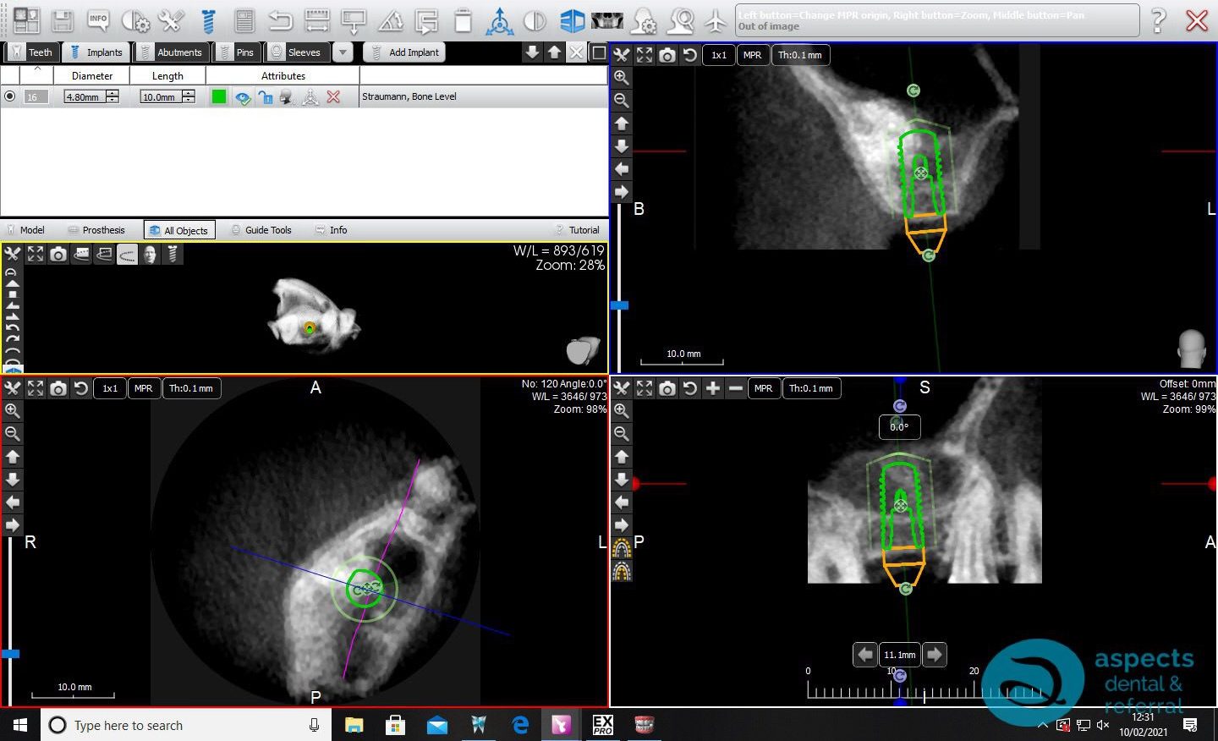Increase implant diameter with stepper arrow
The width and height of the screenshot is (1218, 741).
coord(112,93)
